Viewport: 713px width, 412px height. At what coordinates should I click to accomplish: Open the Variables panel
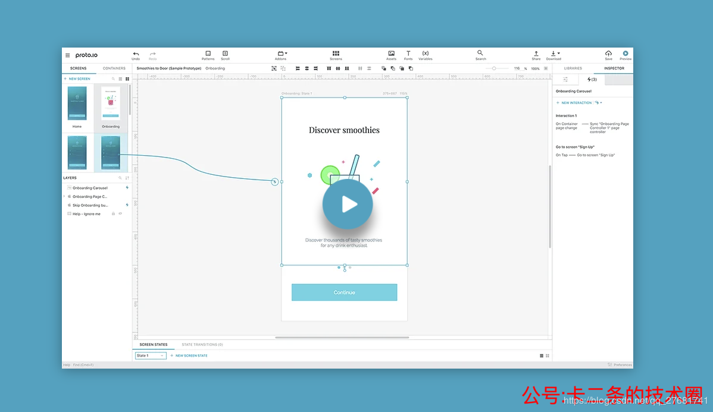425,56
